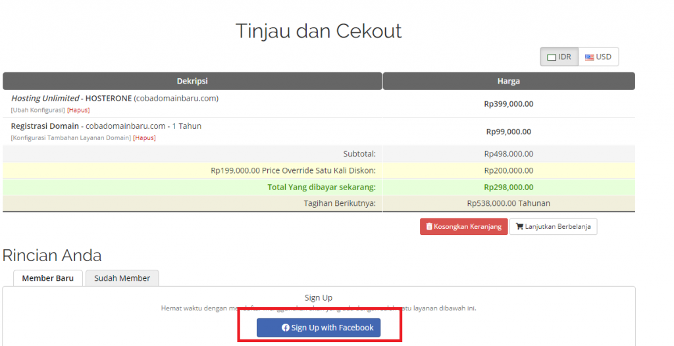
Task: Switch currency to IDR
Action: (559, 57)
